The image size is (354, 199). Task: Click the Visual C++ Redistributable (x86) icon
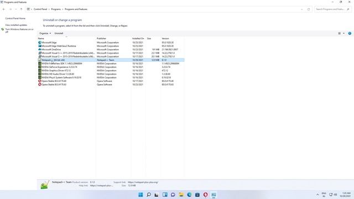coord(40,56)
